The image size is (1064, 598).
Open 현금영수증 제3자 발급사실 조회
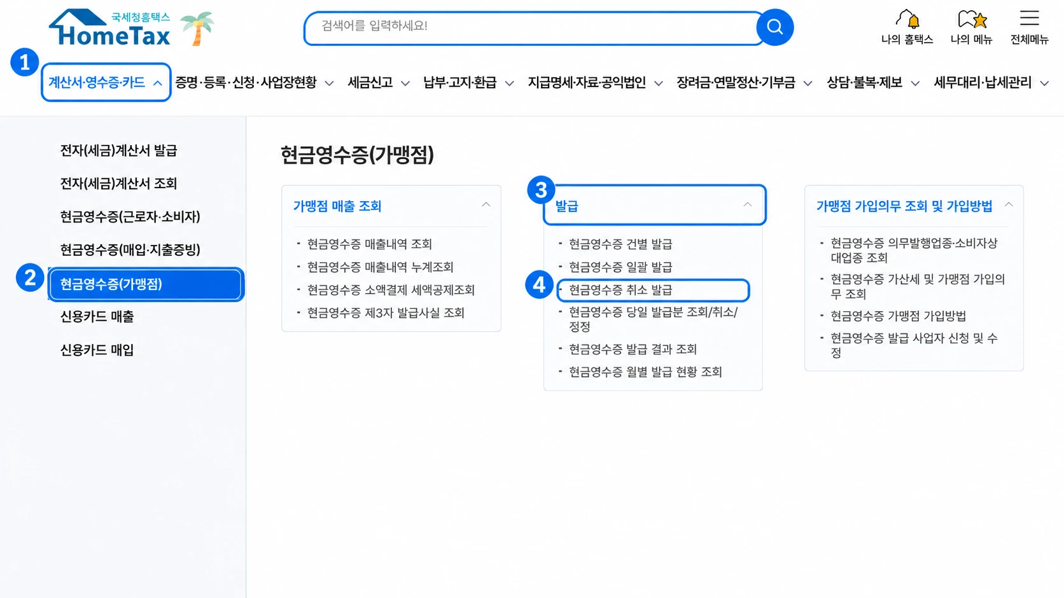[x=386, y=313]
